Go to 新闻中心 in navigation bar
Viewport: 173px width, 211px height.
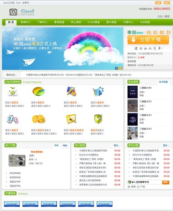[26, 22]
